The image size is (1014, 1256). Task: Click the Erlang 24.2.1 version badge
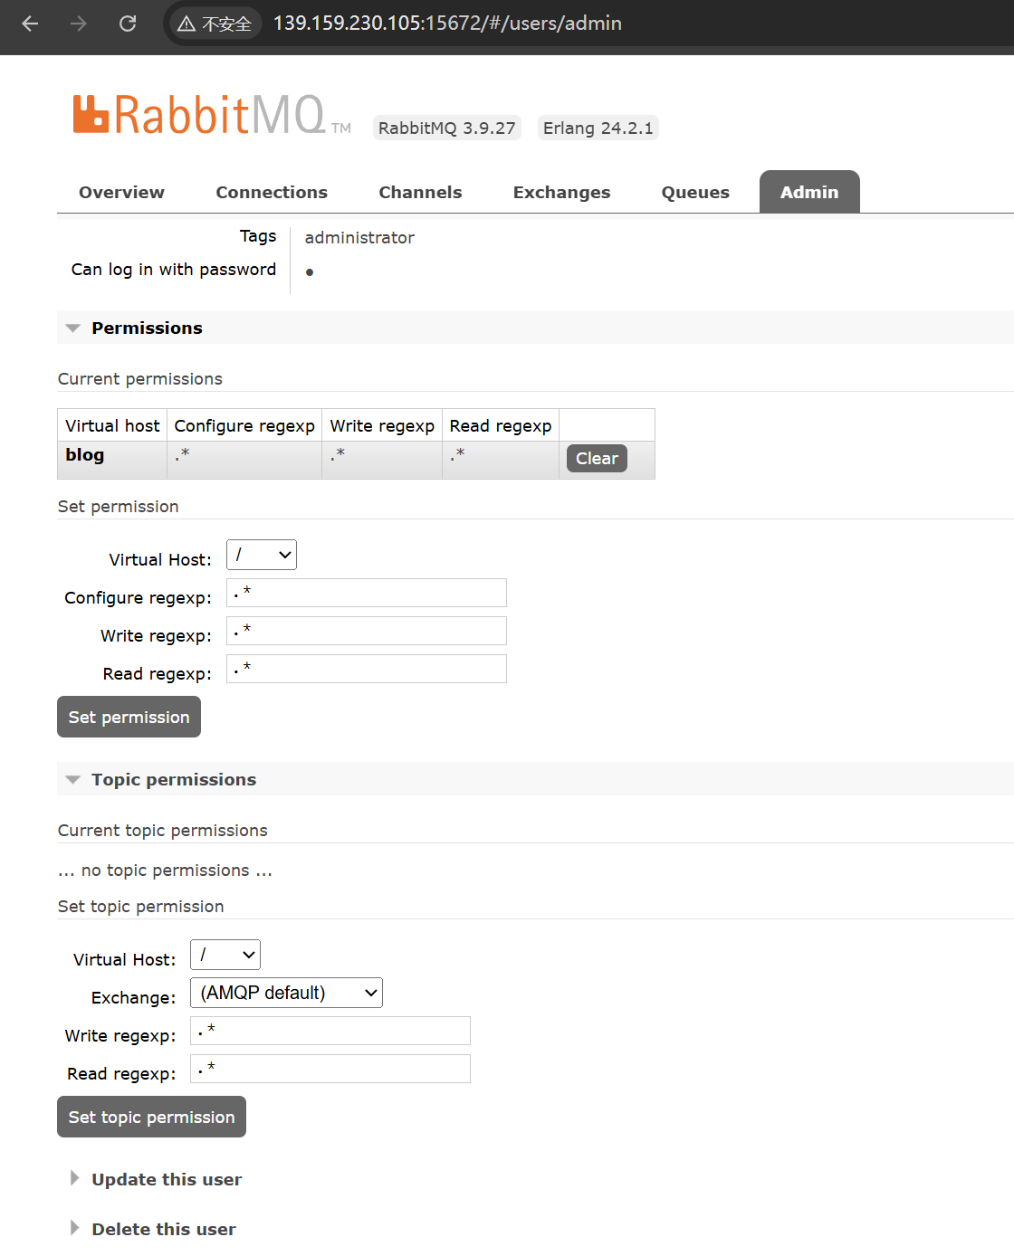[598, 128]
